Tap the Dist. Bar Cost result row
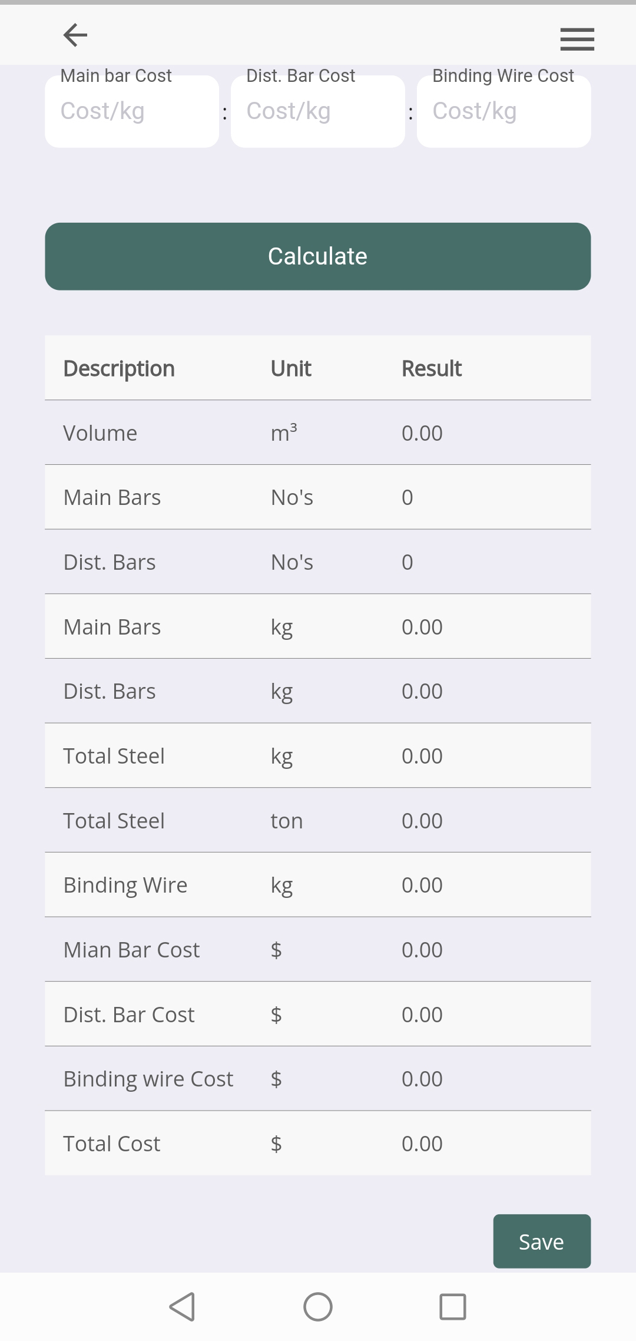The width and height of the screenshot is (636, 1341). tap(317, 1015)
